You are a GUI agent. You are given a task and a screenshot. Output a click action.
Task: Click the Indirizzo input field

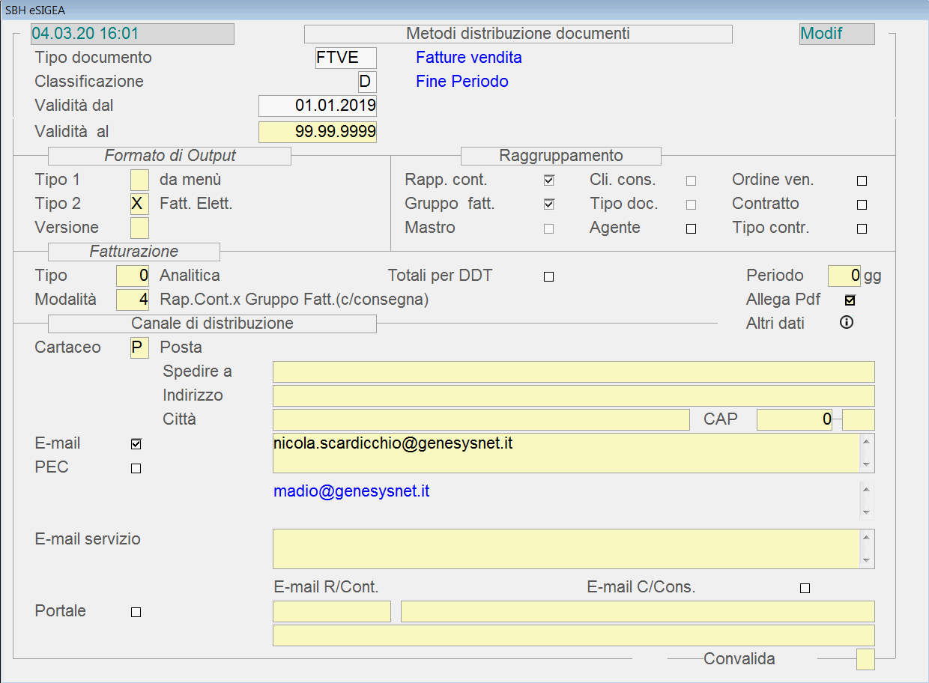pyautogui.click(x=573, y=395)
